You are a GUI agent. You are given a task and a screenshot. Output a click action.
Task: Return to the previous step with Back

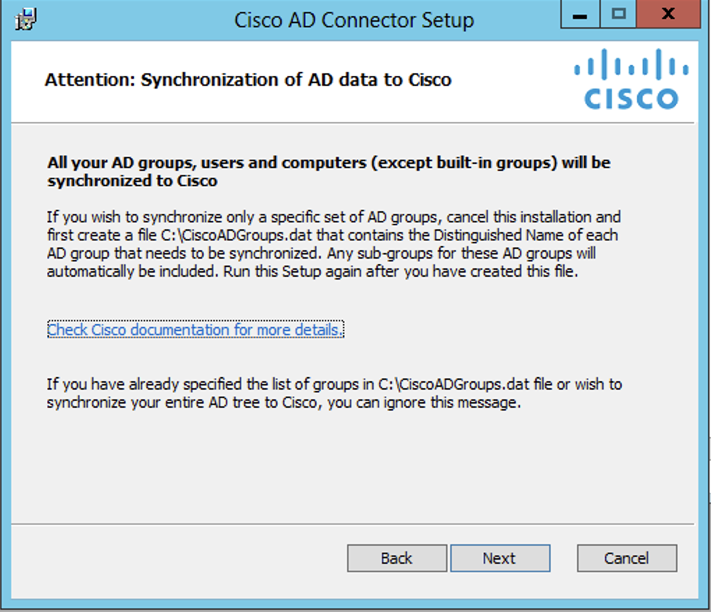(397, 558)
